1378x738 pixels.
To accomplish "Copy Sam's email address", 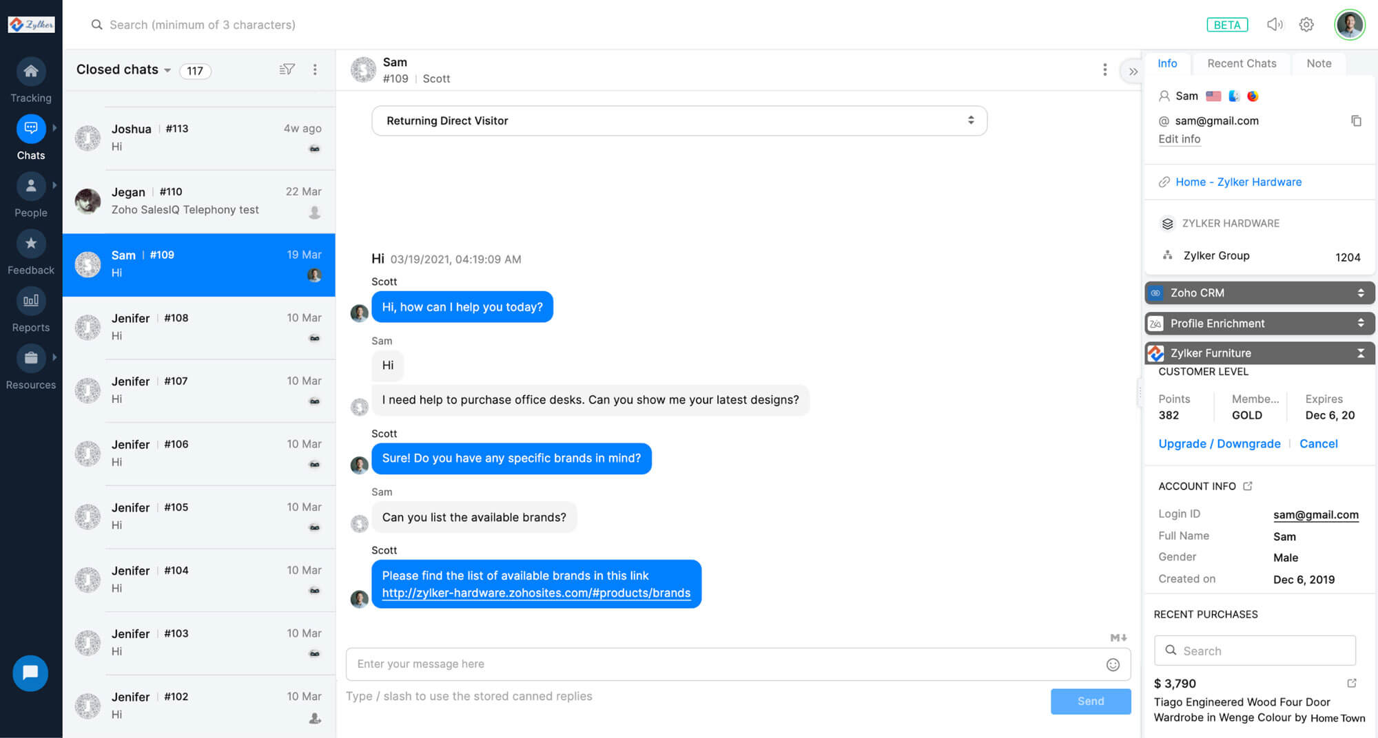I will (1357, 120).
